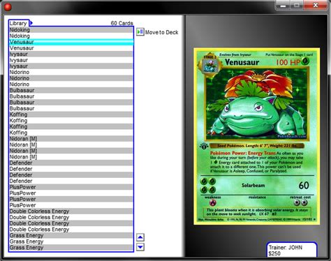Select the topmost Double Colorless Energy row
Screen dimensions: 331x261
click(71, 211)
